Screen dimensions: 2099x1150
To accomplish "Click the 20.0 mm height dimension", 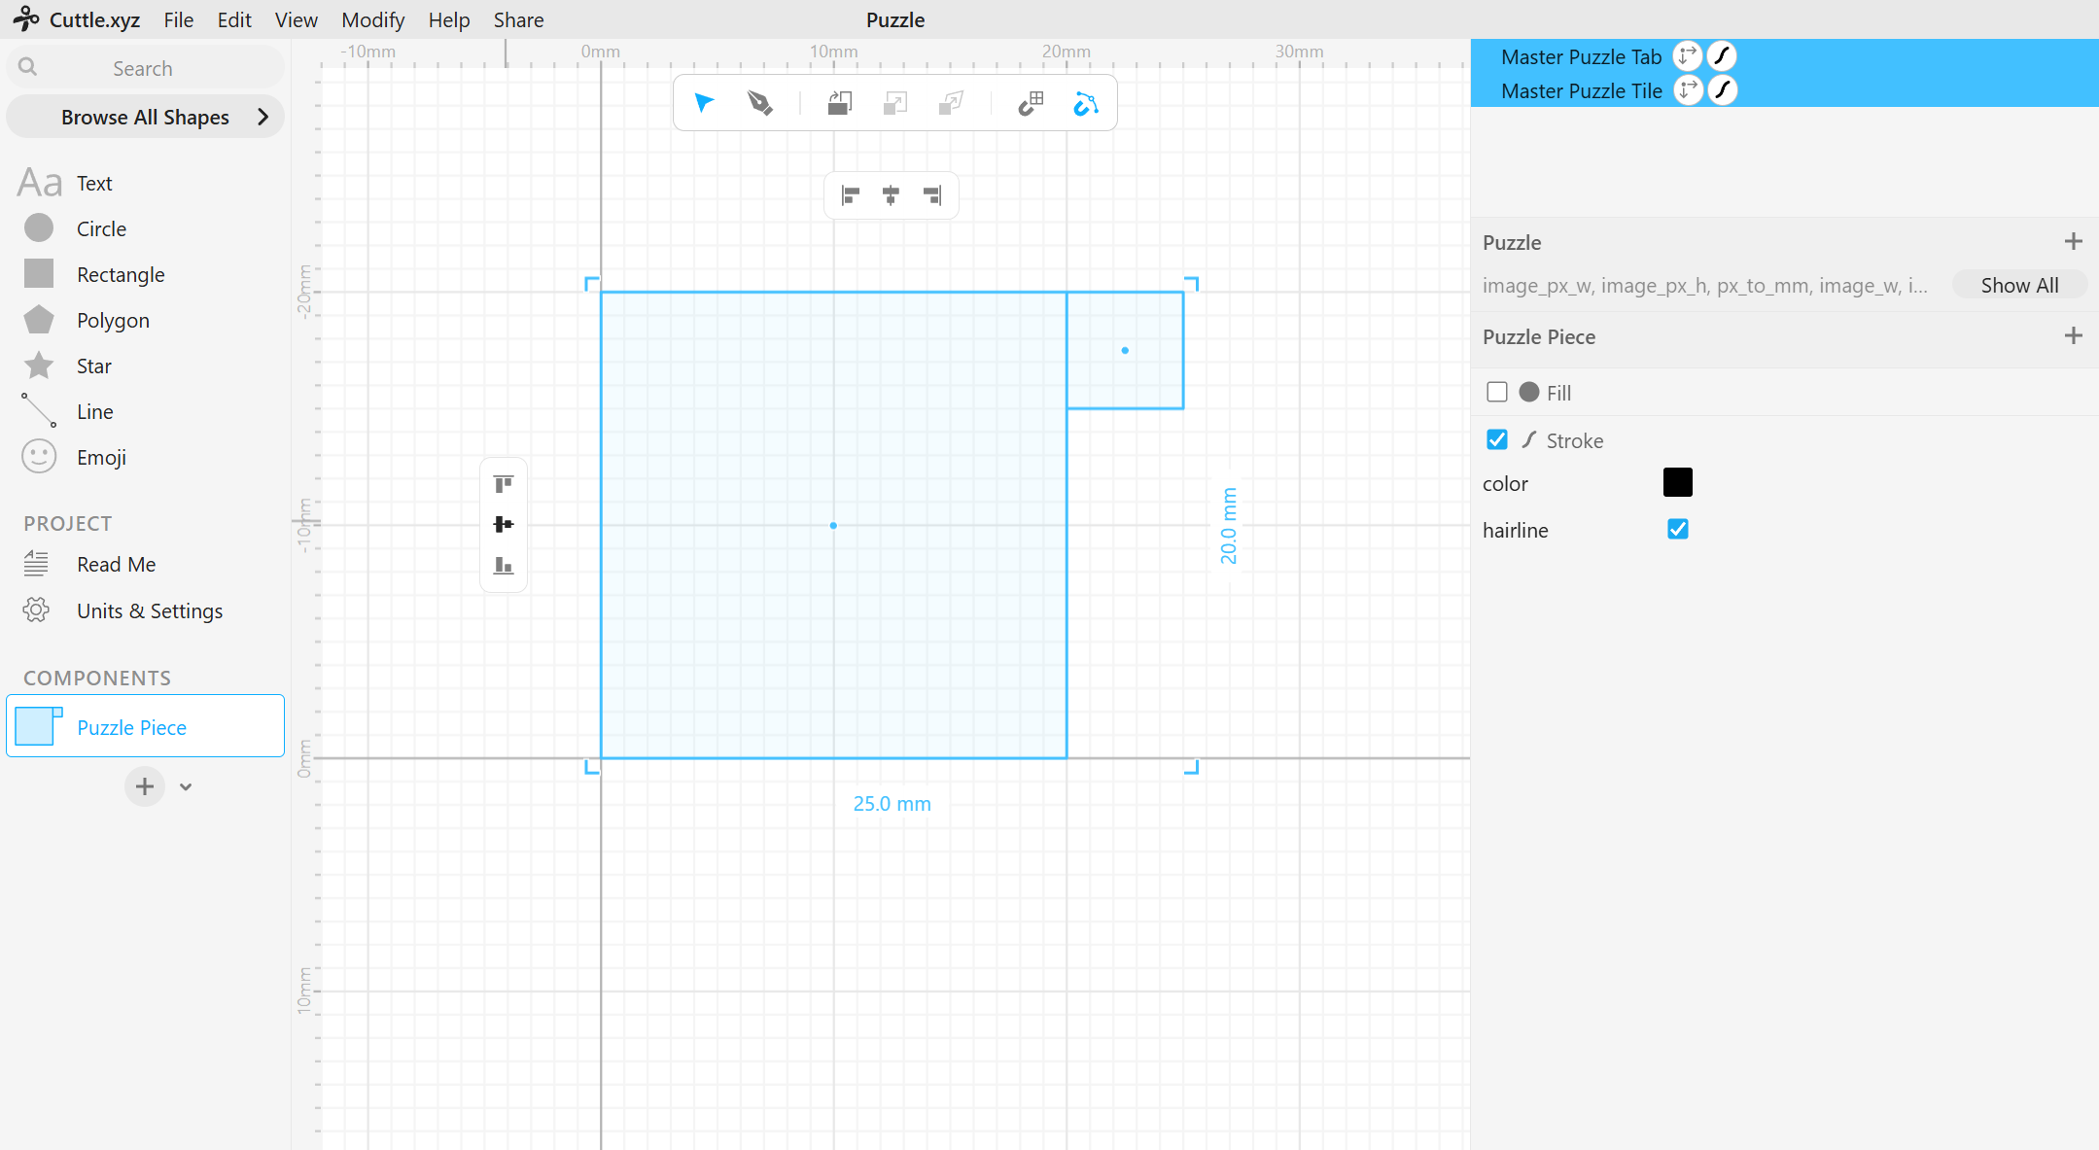I will [x=1229, y=525].
